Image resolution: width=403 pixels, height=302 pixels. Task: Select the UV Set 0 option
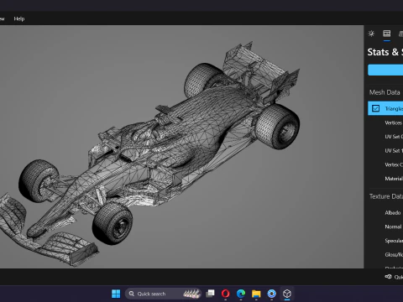(394, 137)
